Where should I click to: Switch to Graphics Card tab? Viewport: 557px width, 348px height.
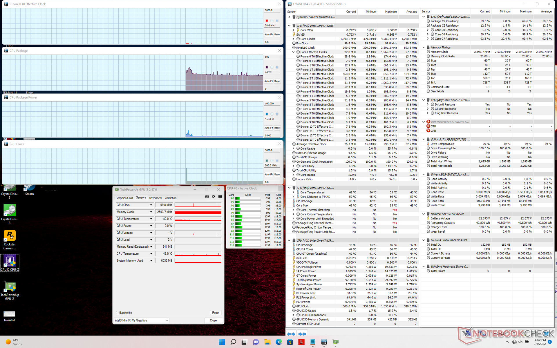124,198
